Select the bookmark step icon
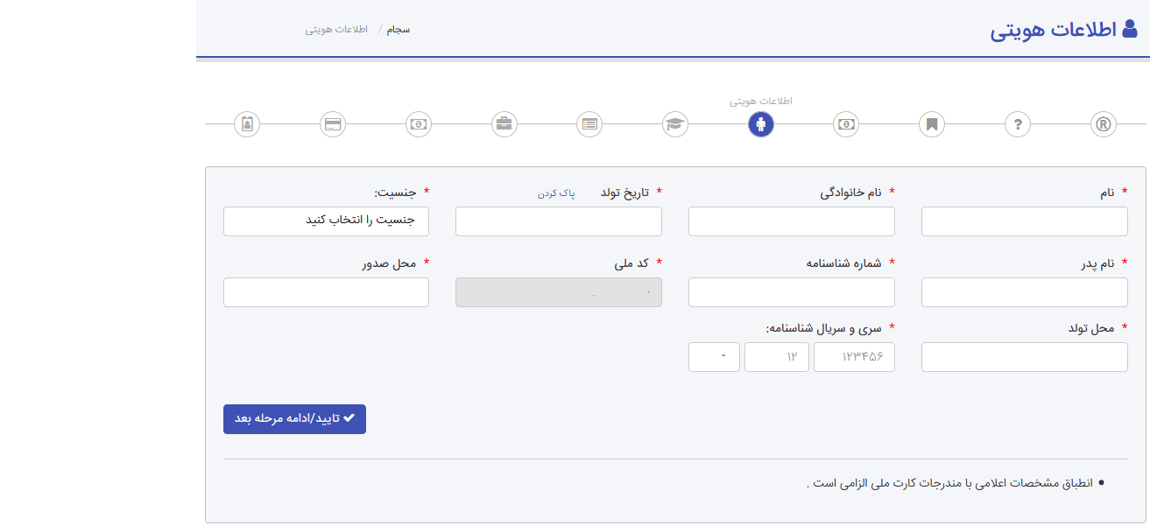This screenshot has height=526, width=1150. point(931,124)
